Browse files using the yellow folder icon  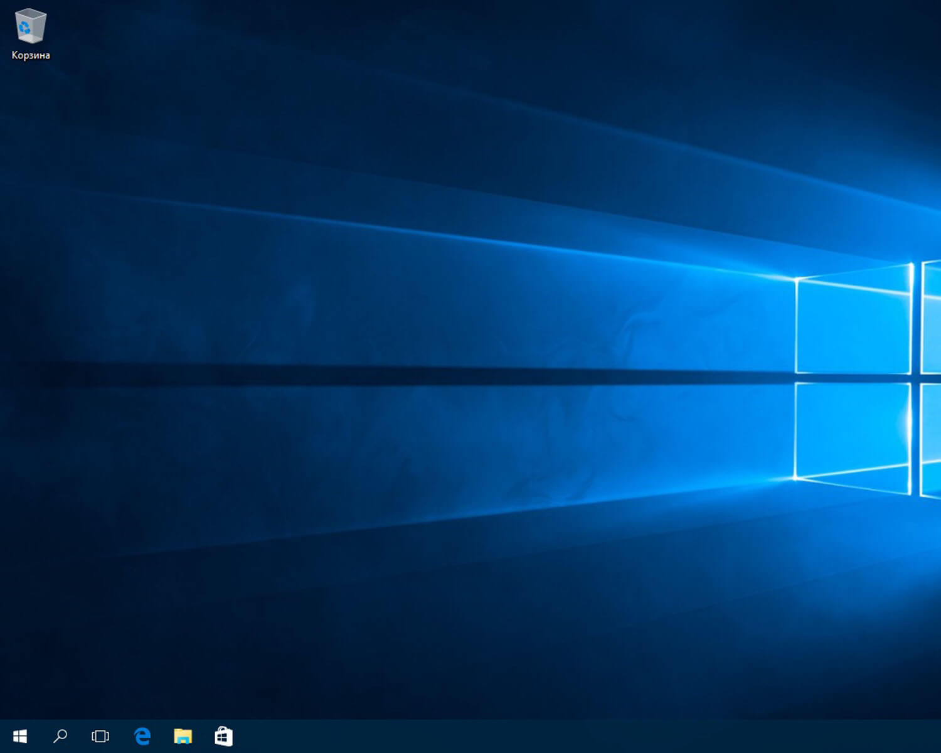[183, 735]
